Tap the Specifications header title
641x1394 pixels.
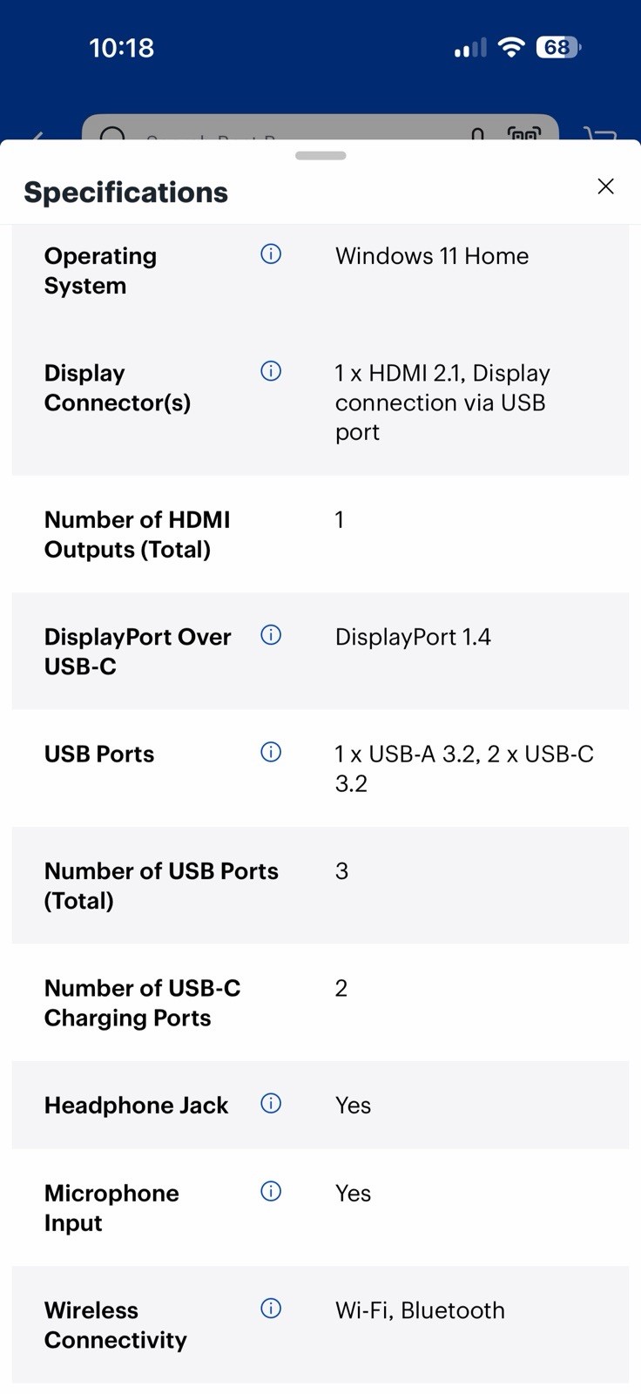click(126, 193)
